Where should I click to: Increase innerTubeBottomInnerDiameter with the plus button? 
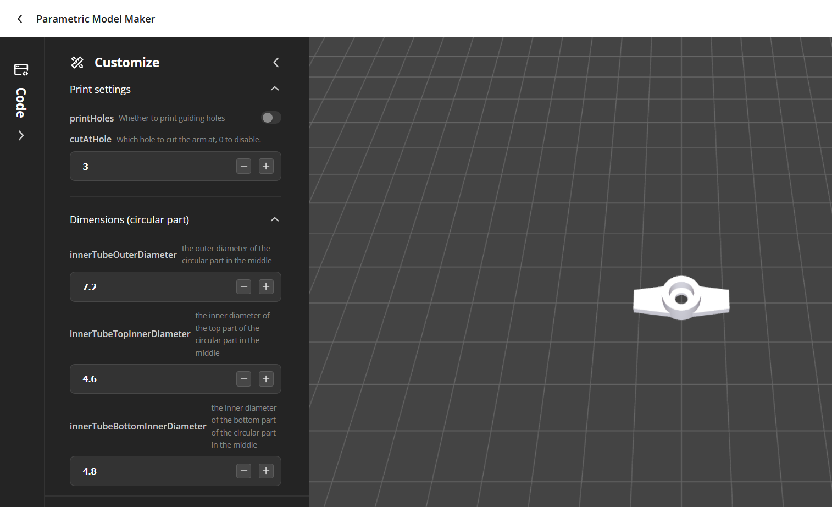(266, 471)
